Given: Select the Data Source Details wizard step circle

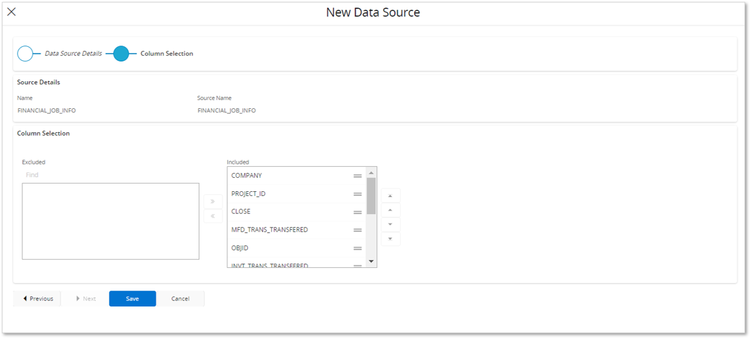Looking at the screenshot, I should click(x=26, y=53).
